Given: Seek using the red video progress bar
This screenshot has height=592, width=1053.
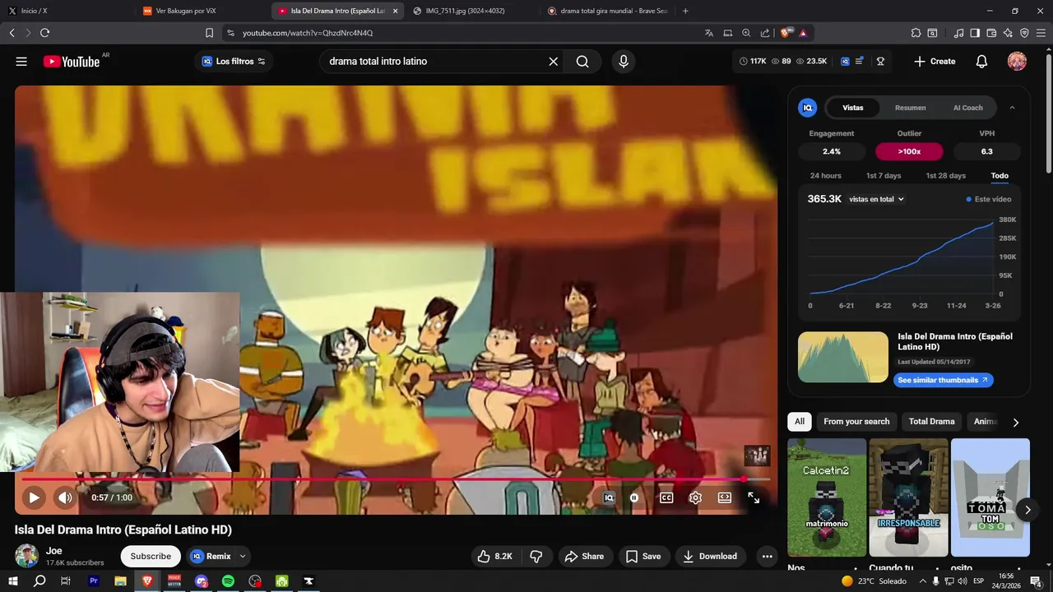Looking at the screenshot, I should [396, 479].
